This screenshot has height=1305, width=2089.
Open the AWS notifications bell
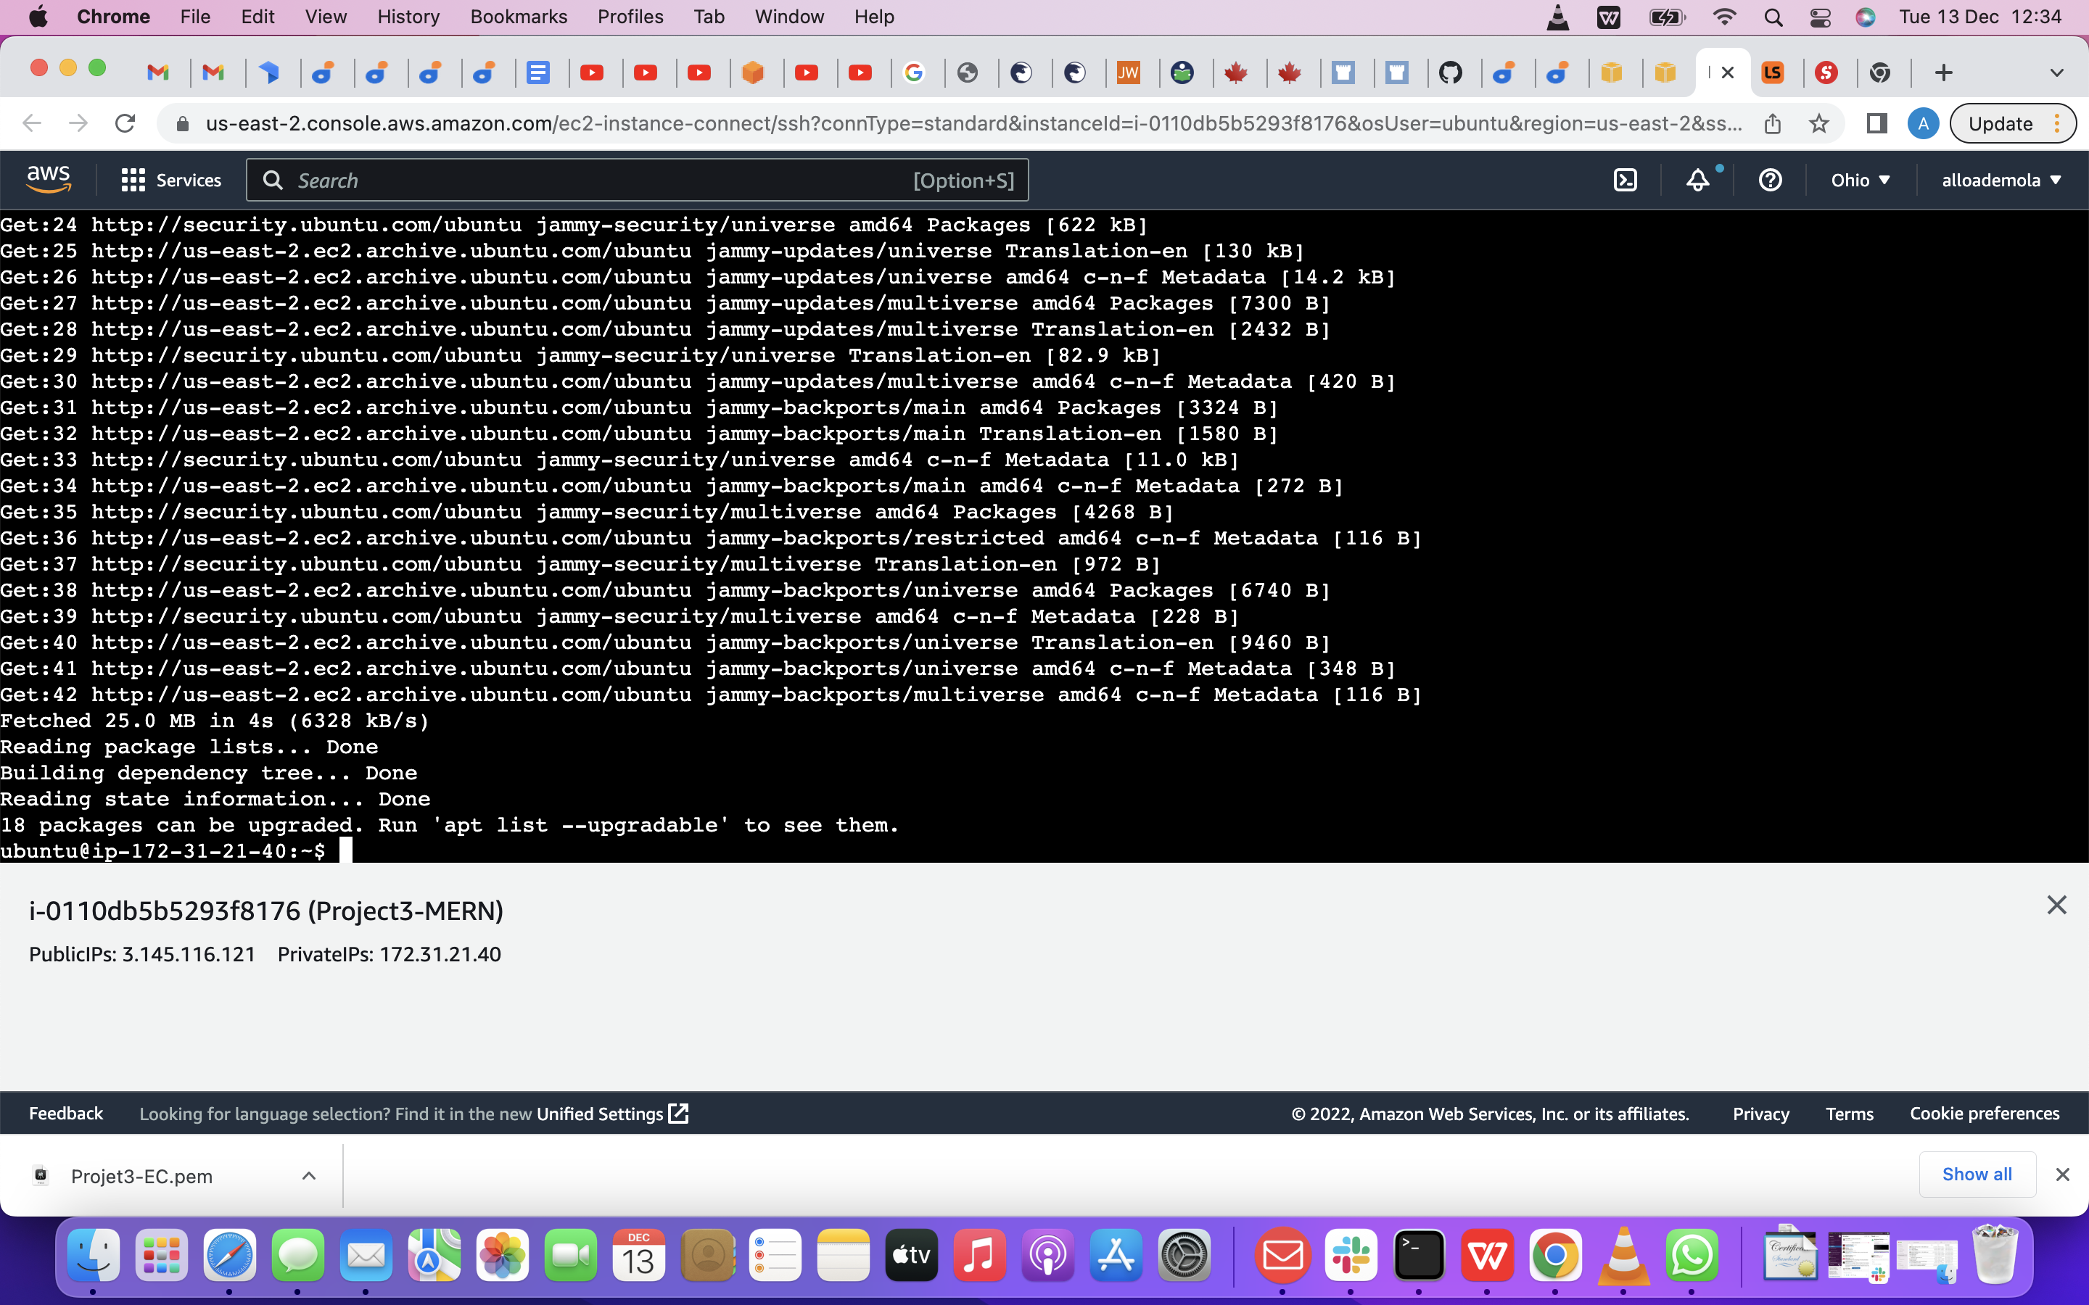click(x=1697, y=180)
